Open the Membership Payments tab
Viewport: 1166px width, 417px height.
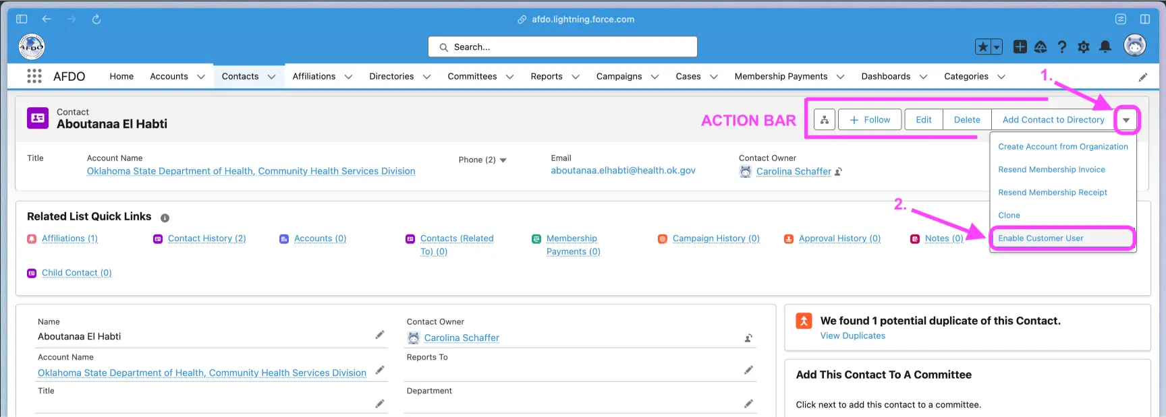click(781, 76)
